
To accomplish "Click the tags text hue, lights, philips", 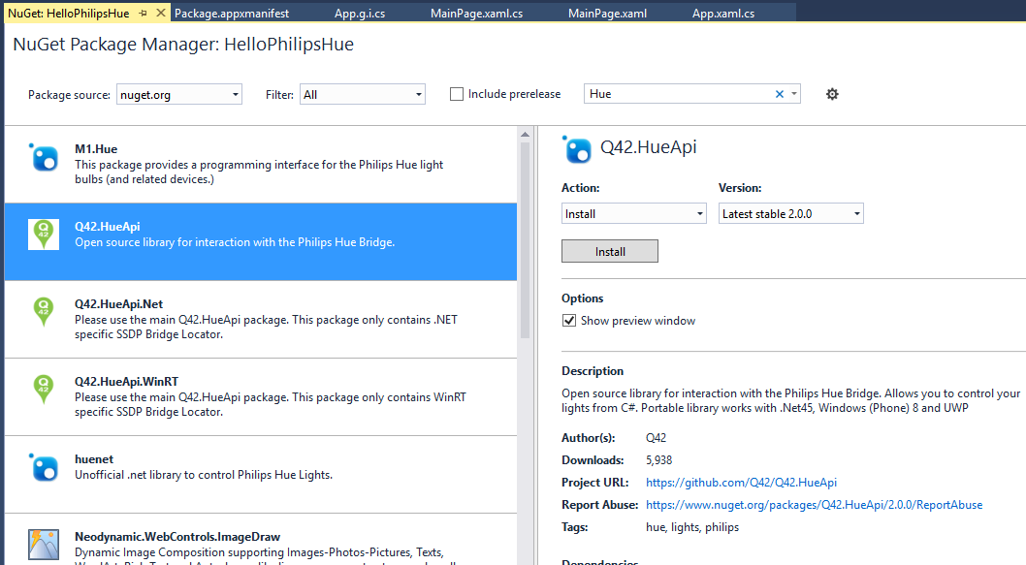I will pos(692,527).
